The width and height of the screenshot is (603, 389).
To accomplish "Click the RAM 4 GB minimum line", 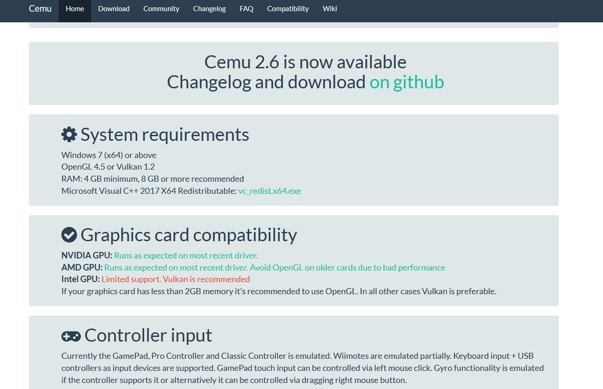I will coord(152,179).
